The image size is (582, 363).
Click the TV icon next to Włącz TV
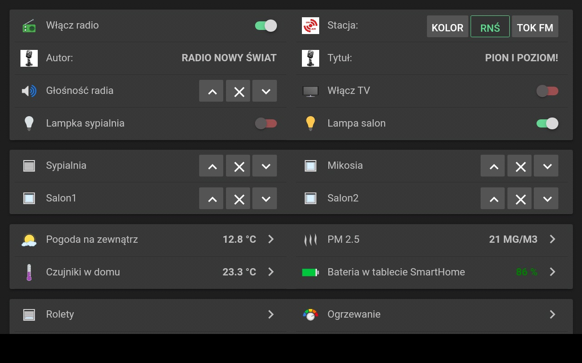(x=311, y=91)
